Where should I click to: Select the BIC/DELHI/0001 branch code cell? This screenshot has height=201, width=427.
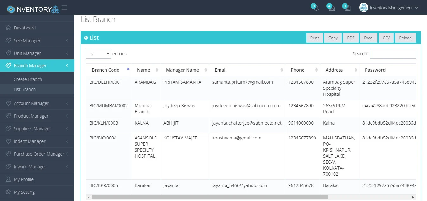click(x=109, y=88)
